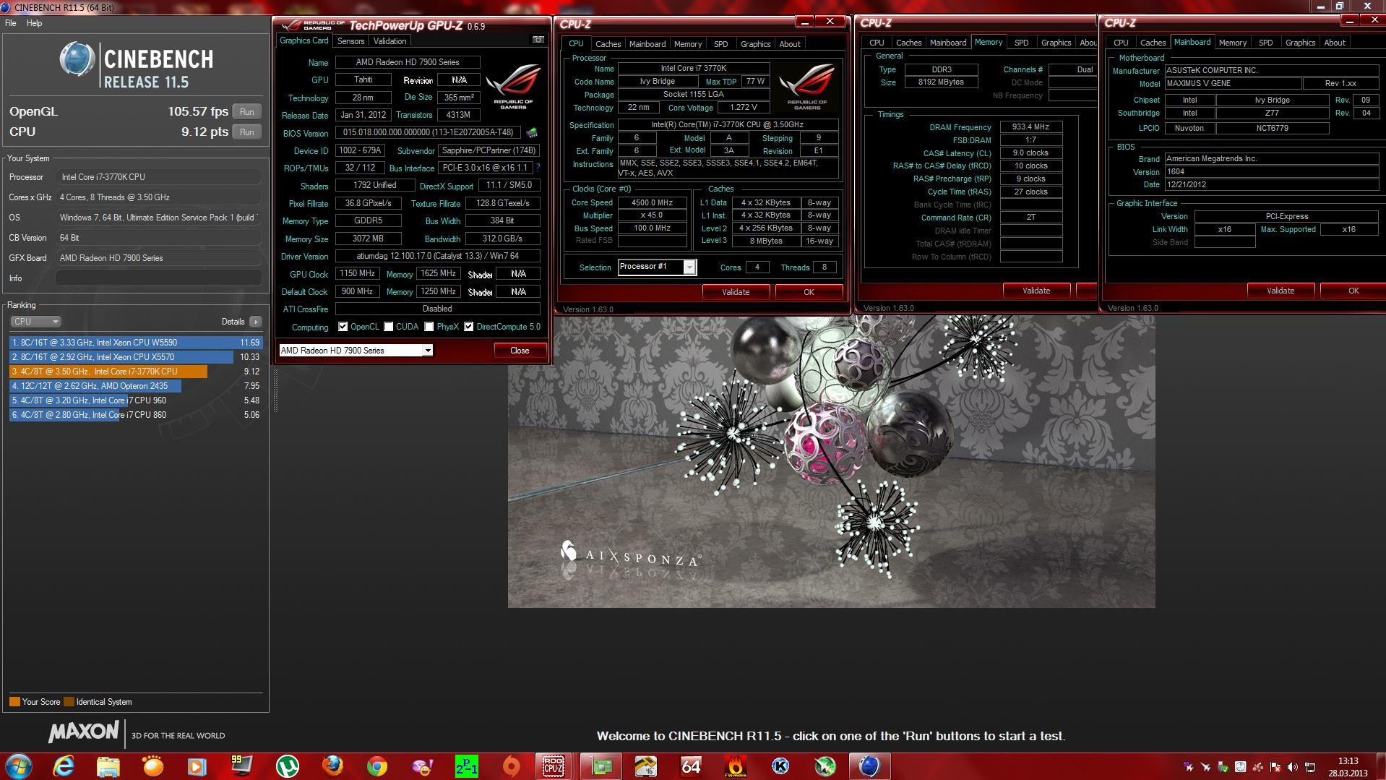Close the GPU-Z window with Close button
Image resolution: width=1386 pixels, height=780 pixels.
520,351
